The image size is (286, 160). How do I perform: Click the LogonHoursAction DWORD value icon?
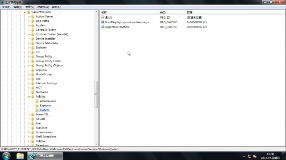(103, 27)
